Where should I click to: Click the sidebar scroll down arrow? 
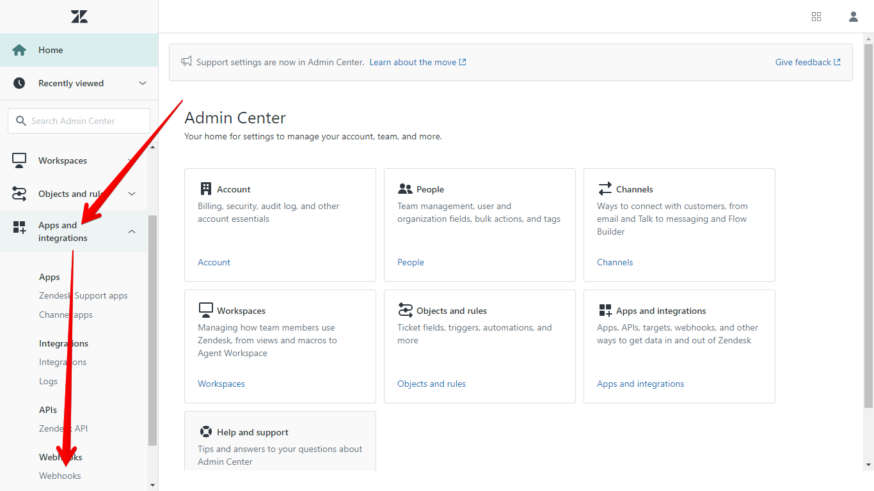152,485
